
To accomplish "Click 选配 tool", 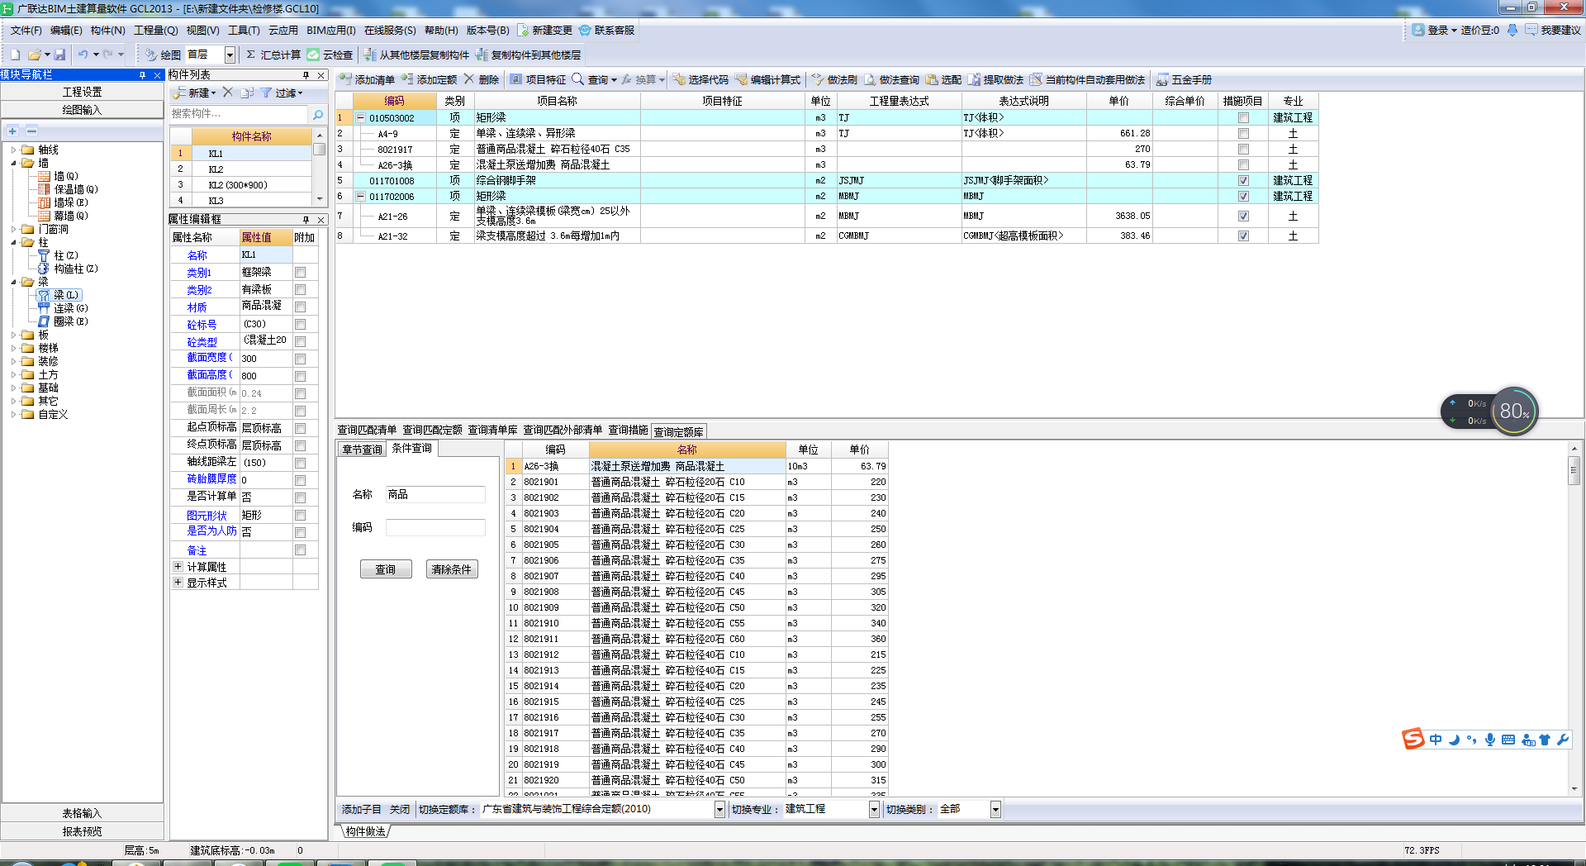I will coord(944,79).
